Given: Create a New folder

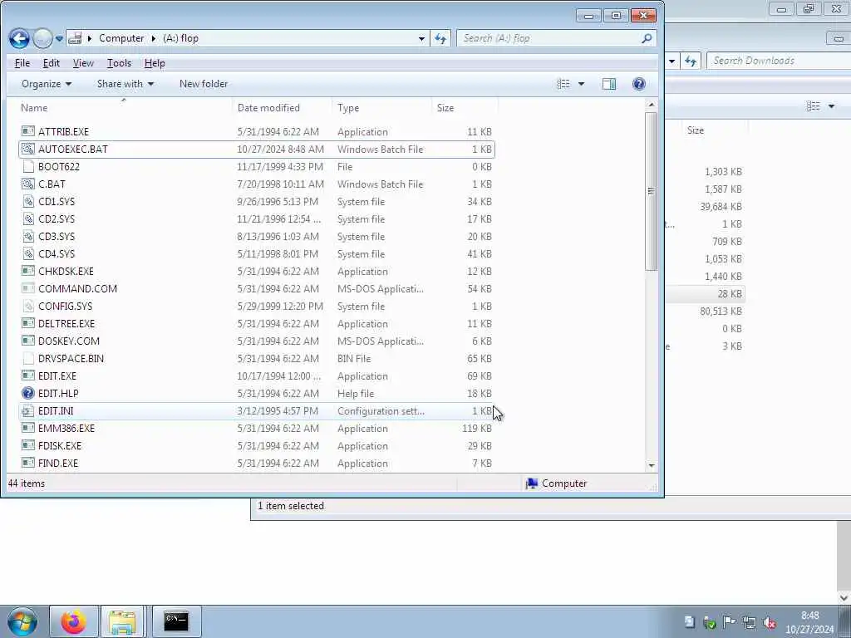Looking at the screenshot, I should tap(204, 84).
